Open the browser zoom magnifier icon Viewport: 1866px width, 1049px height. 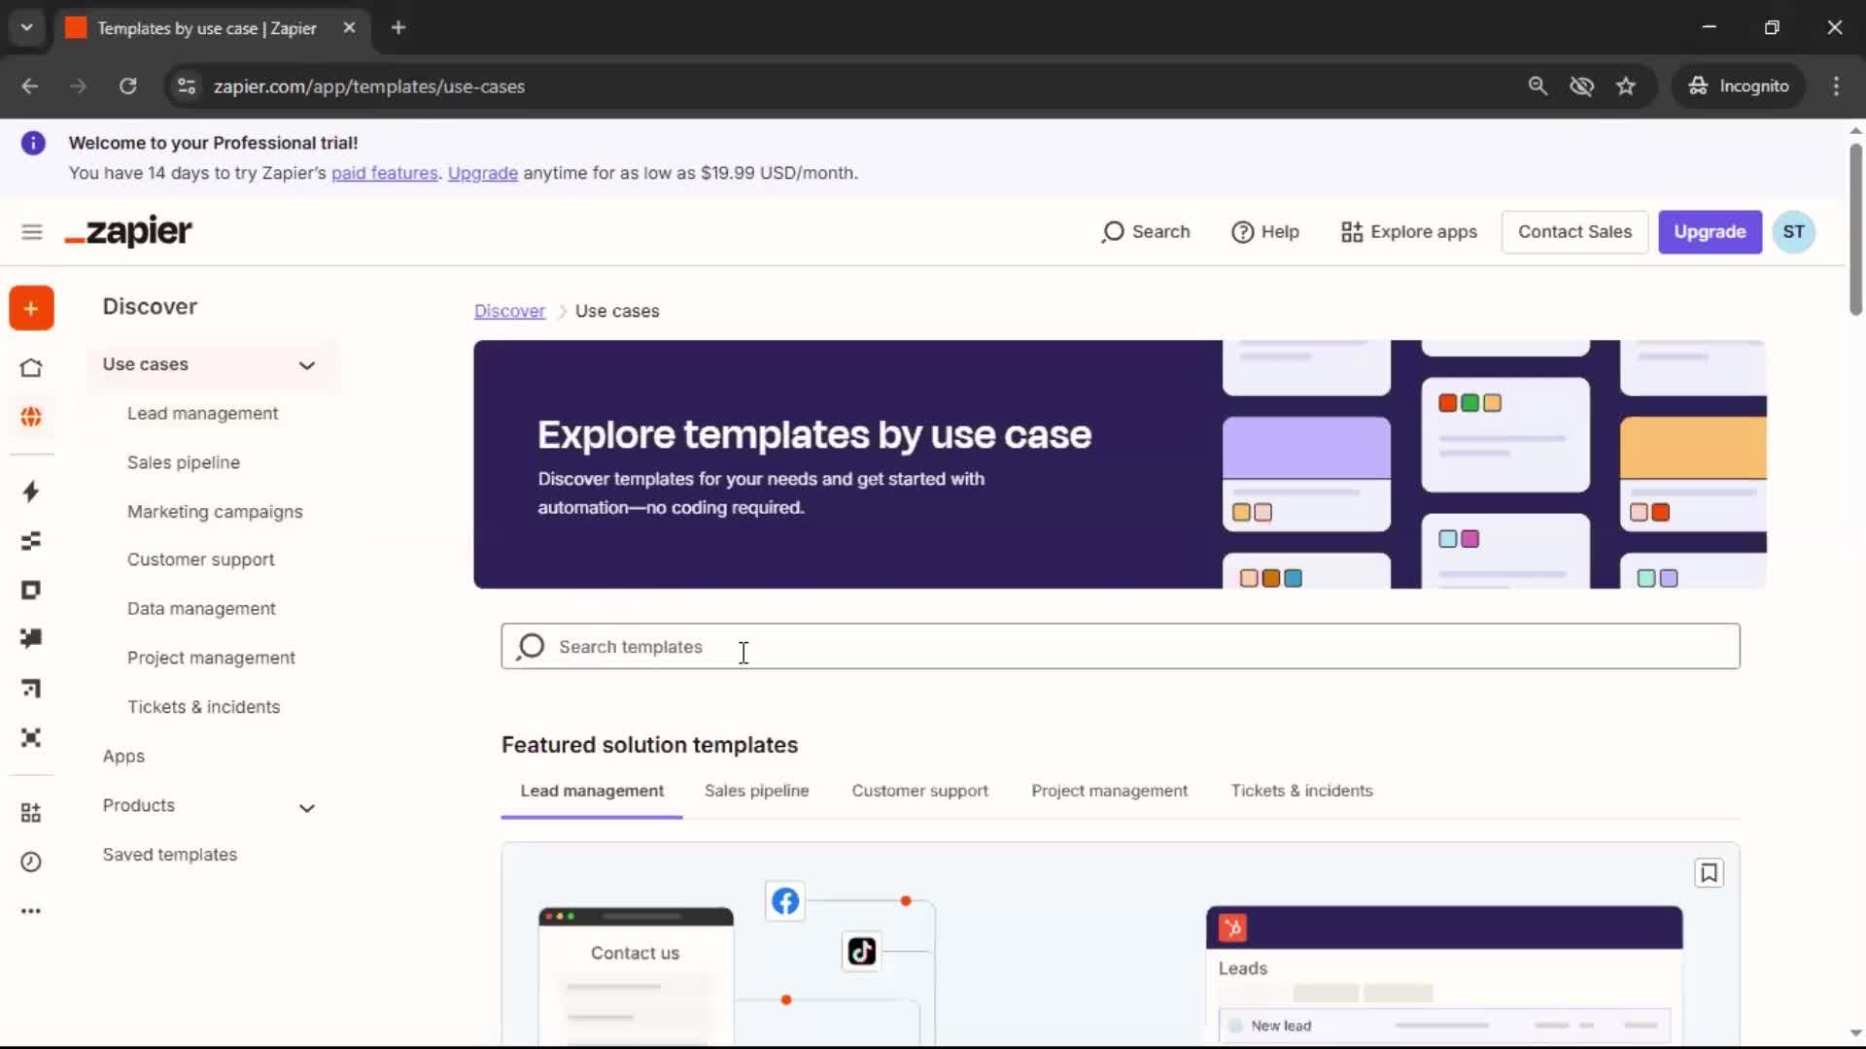[x=1538, y=86]
